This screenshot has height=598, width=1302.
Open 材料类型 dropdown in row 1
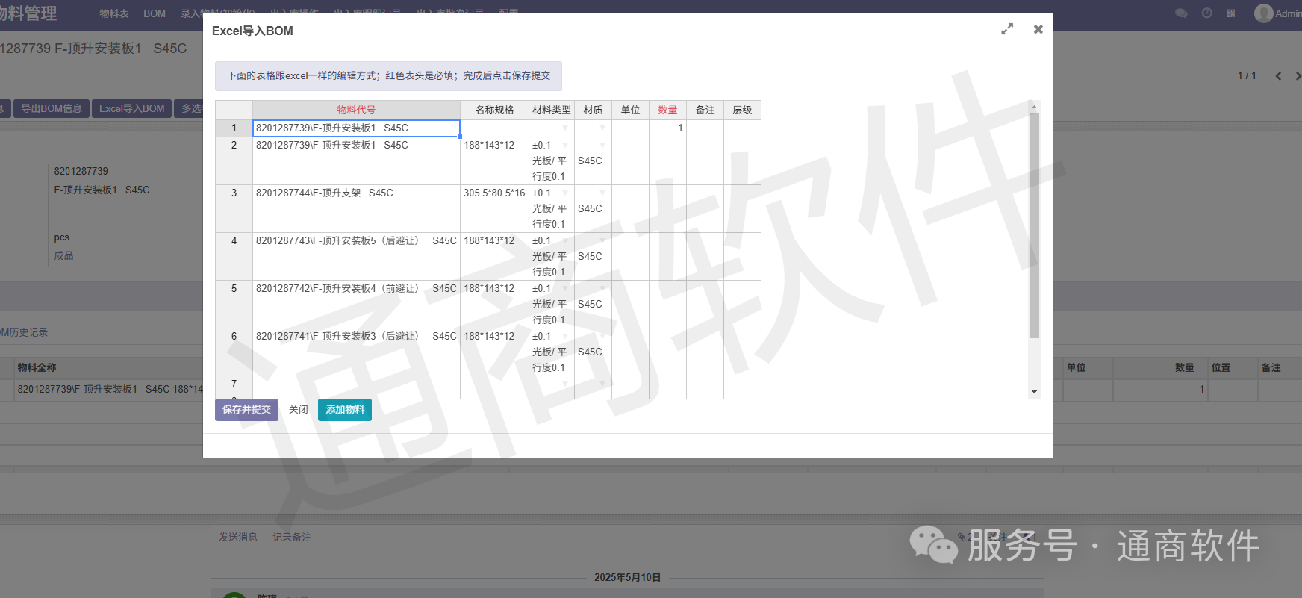point(564,128)
